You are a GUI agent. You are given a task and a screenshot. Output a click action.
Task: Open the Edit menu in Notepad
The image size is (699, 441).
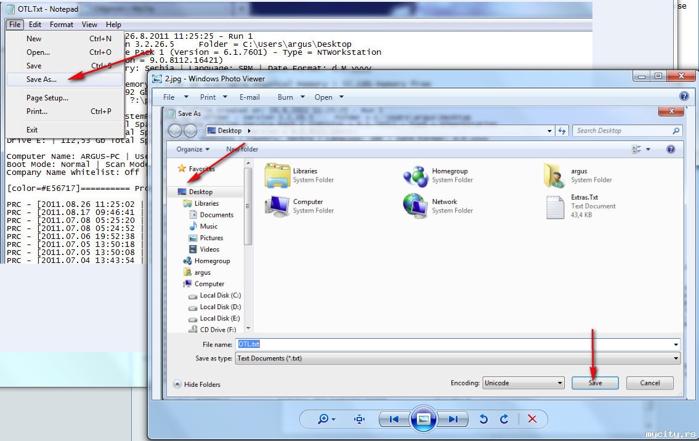click(34, 25)
